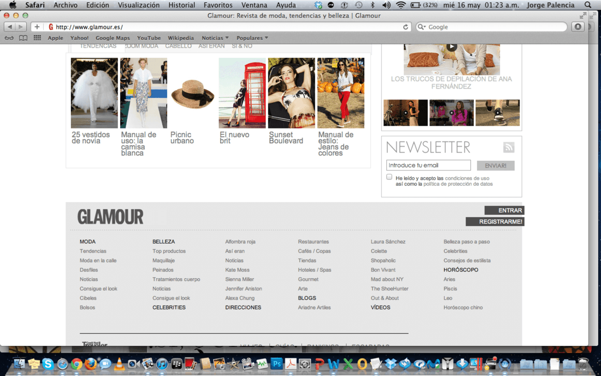Go back with the Safari back arrow
The width and height of the screenshot is (601, 376).
point(10,27)
